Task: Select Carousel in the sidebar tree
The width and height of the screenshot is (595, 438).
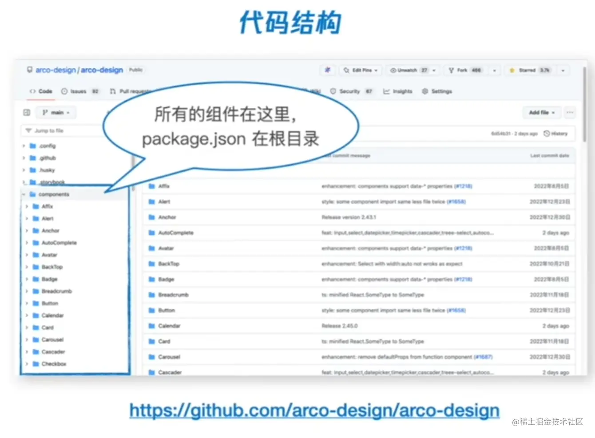Action: coord(52,340)
